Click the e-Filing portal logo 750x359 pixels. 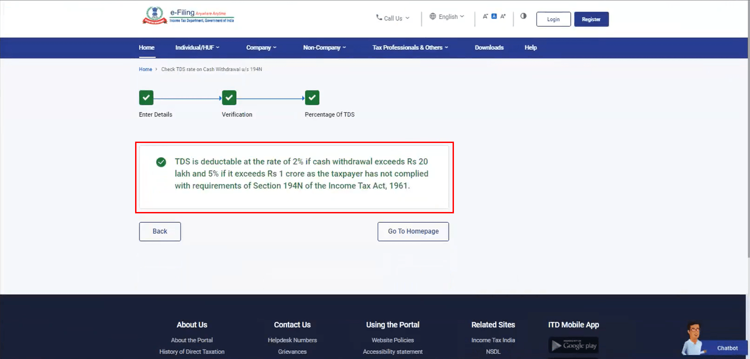click(188, 16)
